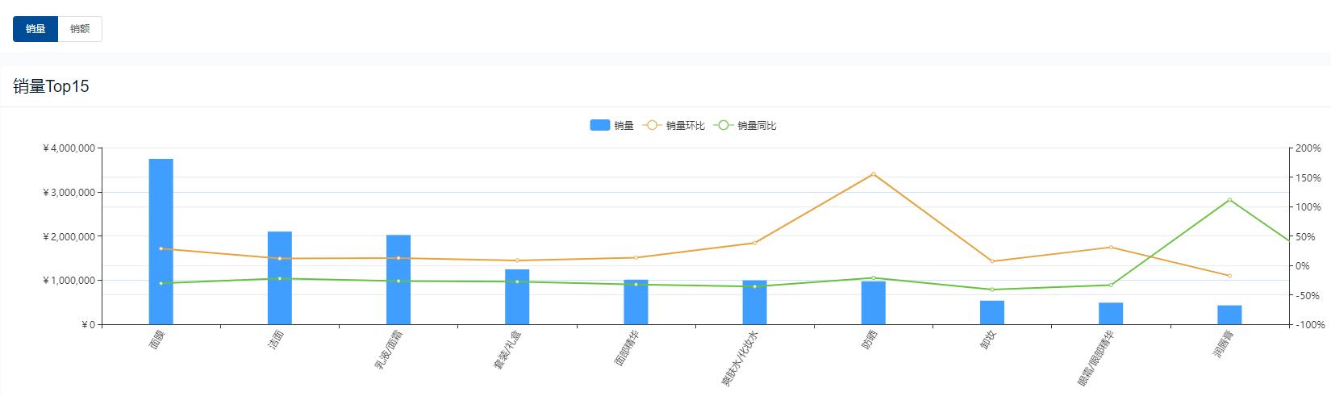Click orange 环比 data point above 面膜

coord(161,248)
